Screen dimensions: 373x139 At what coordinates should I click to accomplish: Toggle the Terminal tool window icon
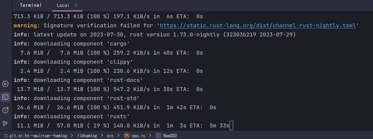click(5, 97)
